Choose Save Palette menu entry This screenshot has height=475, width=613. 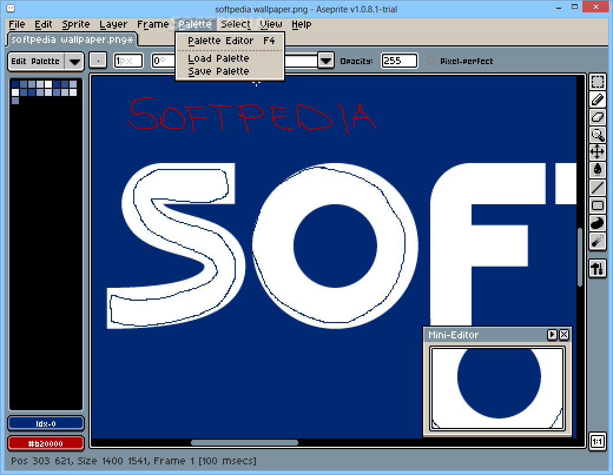pyautogui.click(x=230, y=71)
